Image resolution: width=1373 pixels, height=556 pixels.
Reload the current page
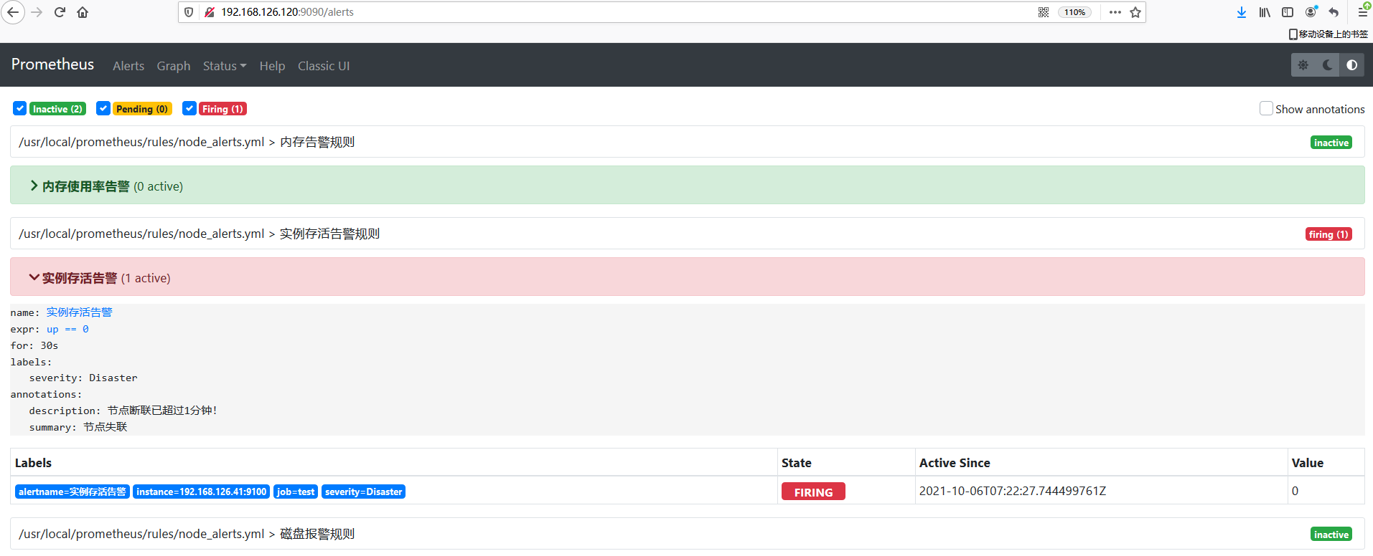[x=60, y=12]
